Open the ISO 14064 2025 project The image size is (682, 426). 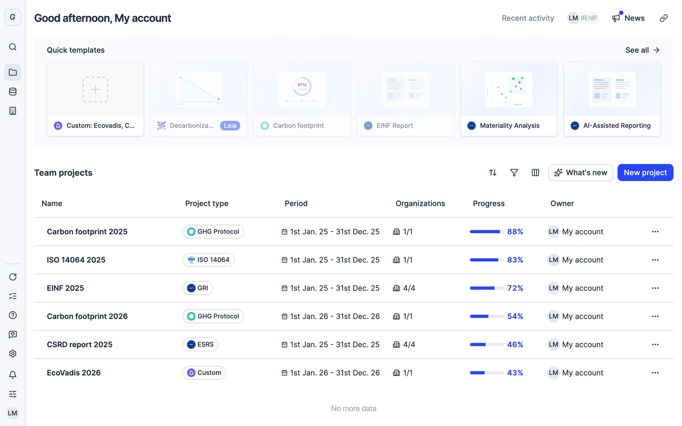click(76, 260)
